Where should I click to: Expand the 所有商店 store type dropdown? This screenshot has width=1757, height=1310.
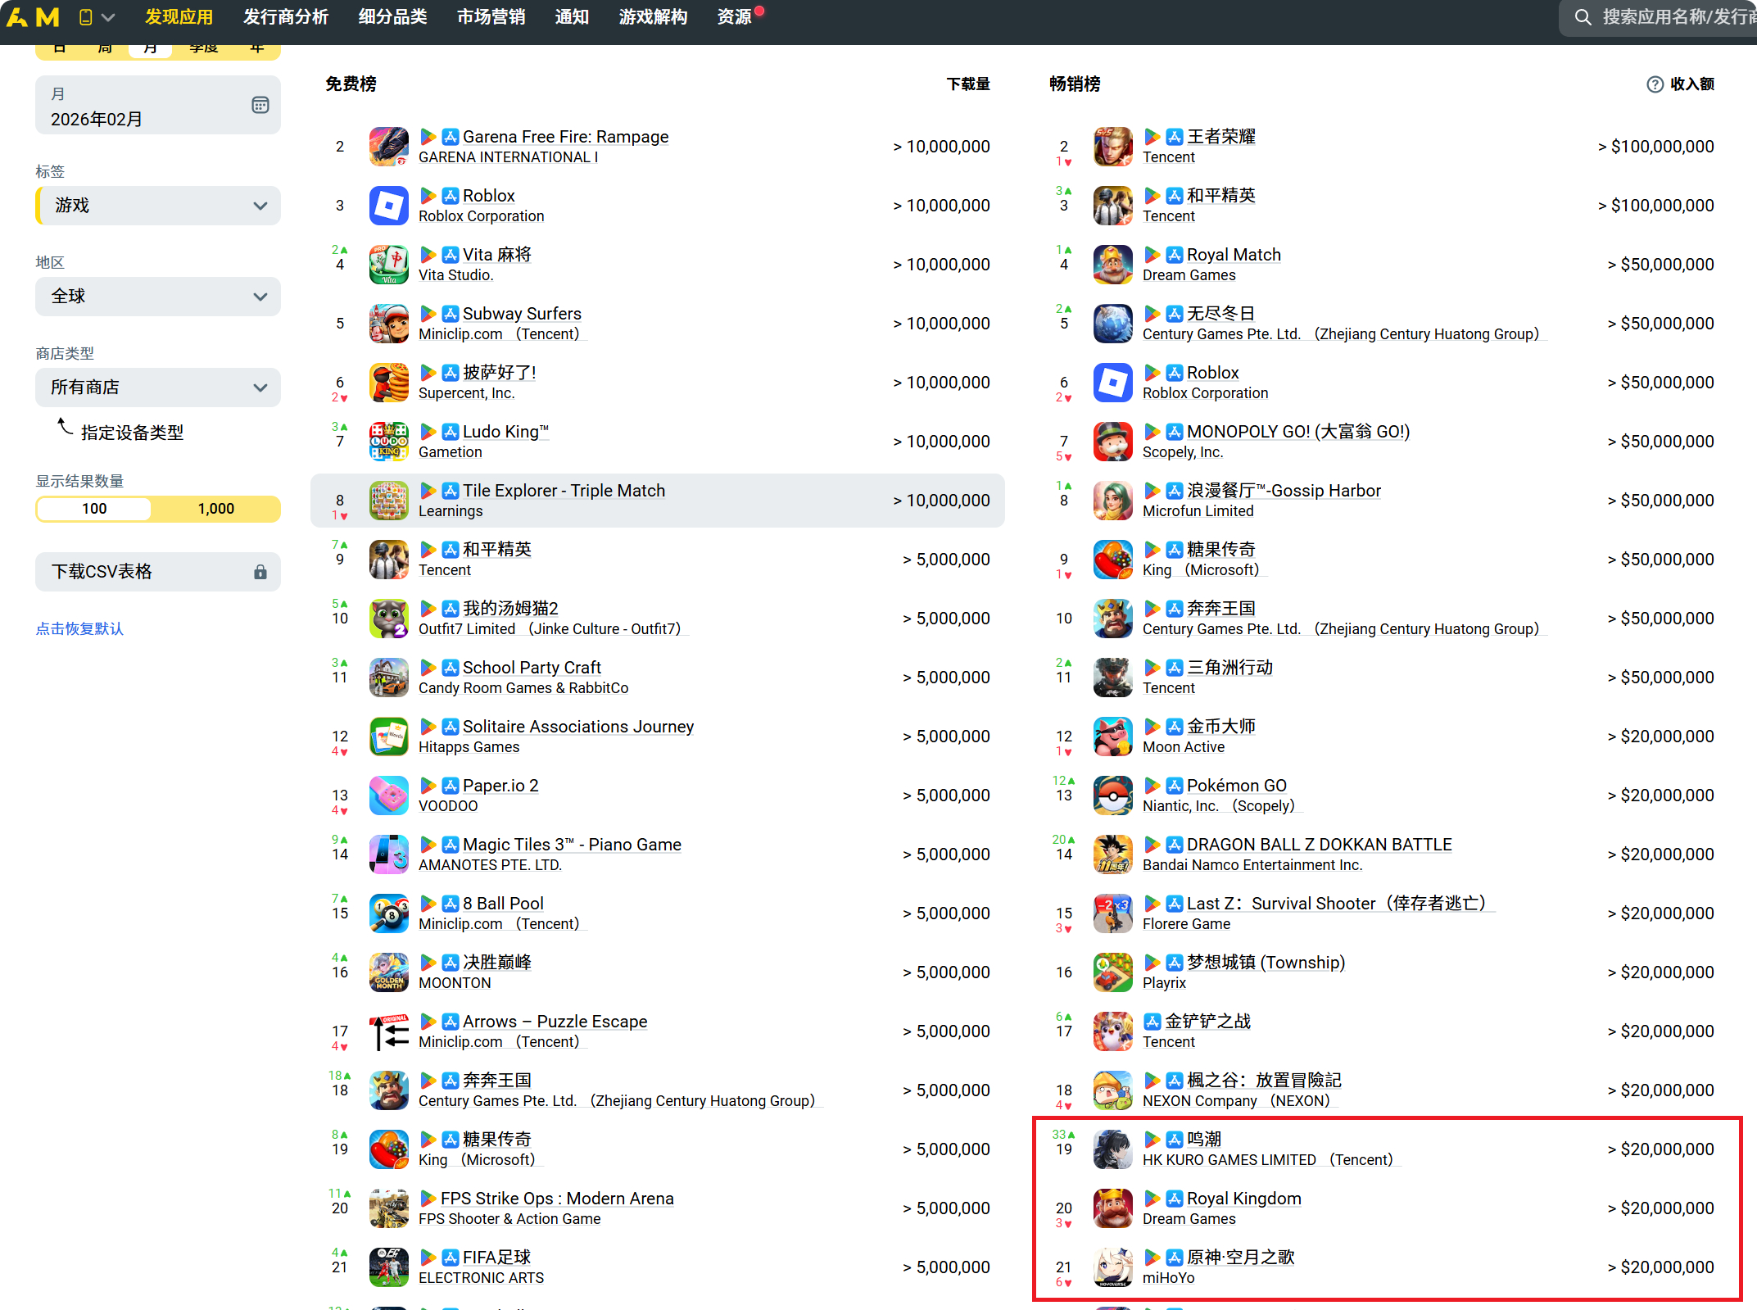(158, 388)
